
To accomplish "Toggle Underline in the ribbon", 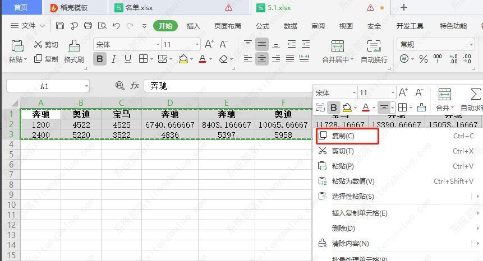I will point(128,59).
